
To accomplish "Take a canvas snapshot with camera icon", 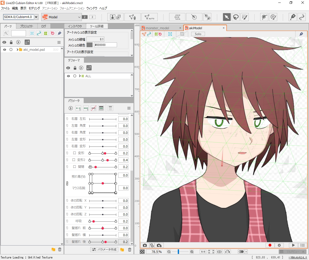I will (145, 245).
